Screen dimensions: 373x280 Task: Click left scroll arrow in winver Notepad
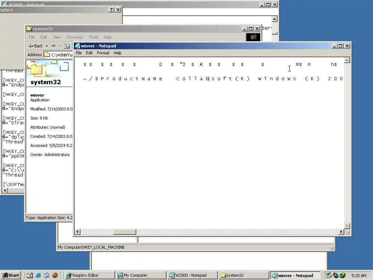78,232
